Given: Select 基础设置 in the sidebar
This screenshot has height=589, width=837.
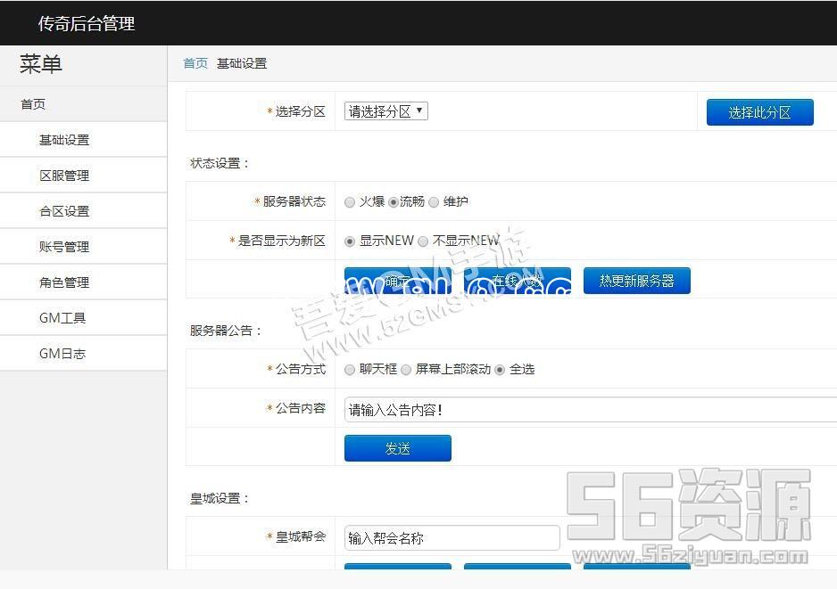Looking at the screenshot, I should [x=64, y=140].
